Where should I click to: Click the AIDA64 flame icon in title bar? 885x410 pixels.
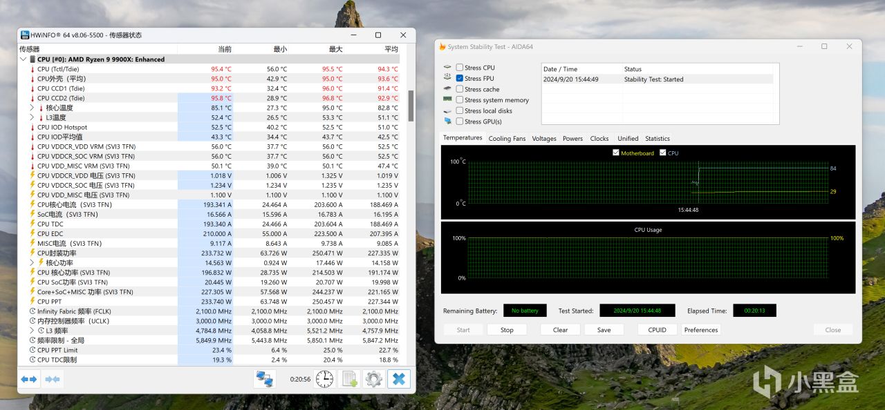[x=442, y=47]
